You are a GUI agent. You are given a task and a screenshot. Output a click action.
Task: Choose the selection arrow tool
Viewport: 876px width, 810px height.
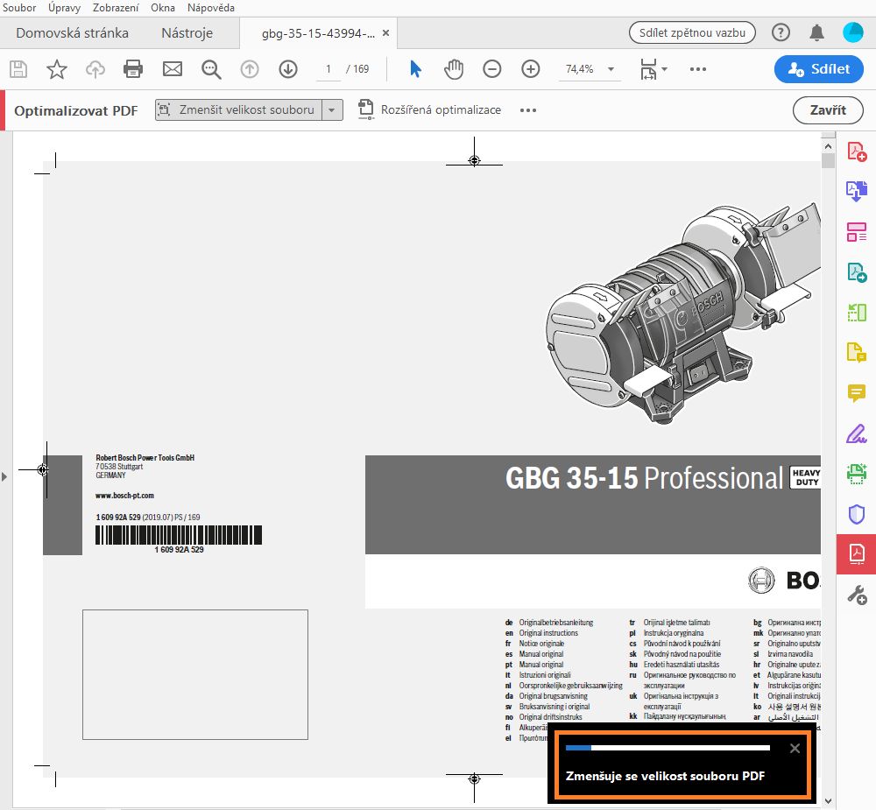tap(415, 69)
